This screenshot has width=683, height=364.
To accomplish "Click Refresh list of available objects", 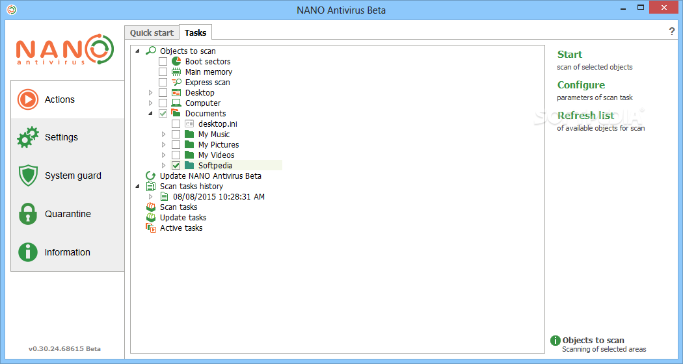I will 586,116.
